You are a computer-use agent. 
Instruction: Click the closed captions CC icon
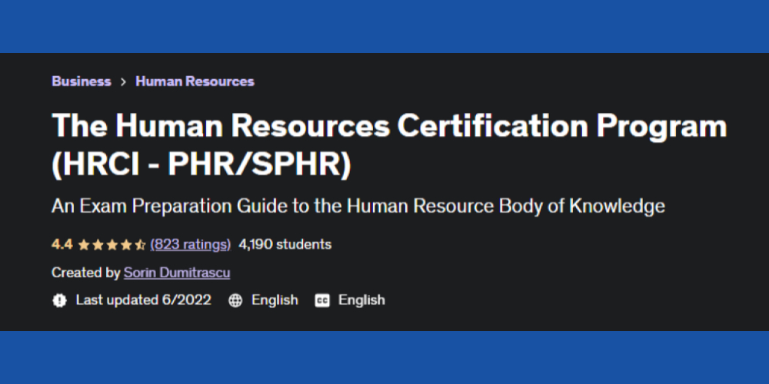[322, 300]
